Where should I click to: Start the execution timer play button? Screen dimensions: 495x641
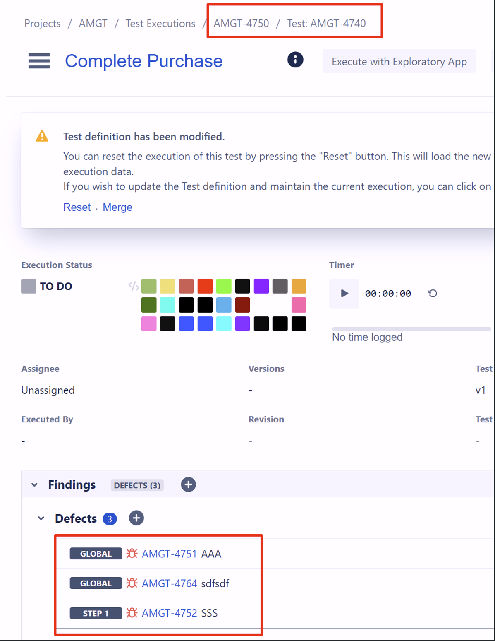(344, 294)
